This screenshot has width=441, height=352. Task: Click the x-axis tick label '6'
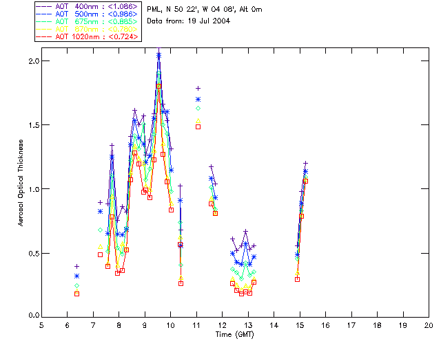68,325
